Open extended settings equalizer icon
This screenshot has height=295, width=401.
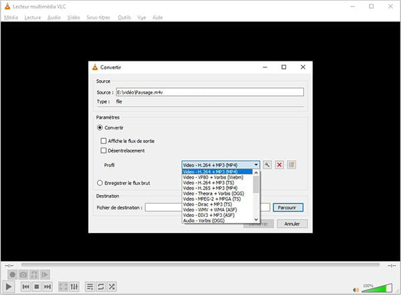point(74,287)
